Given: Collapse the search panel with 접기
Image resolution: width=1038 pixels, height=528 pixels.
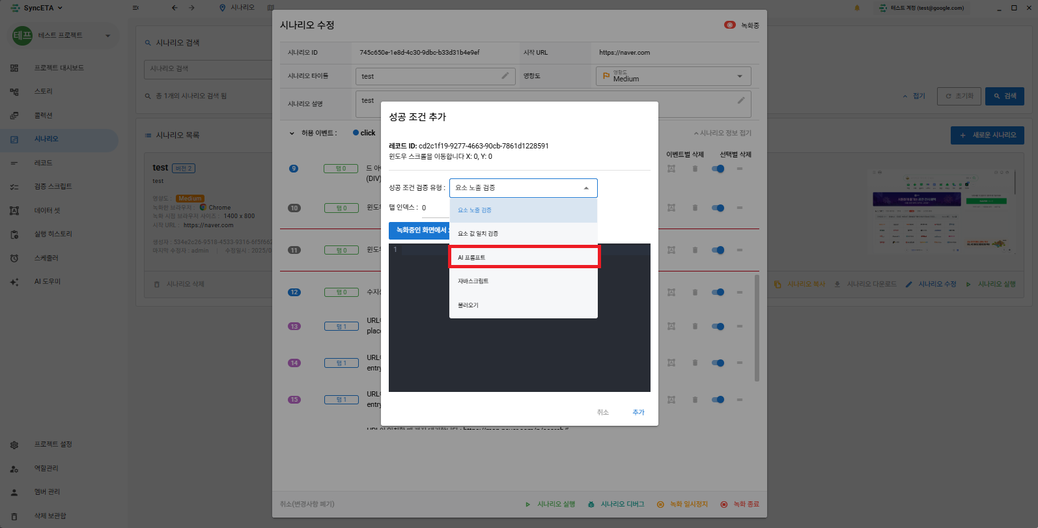Looking at the screenshot, I should [914, 96].
